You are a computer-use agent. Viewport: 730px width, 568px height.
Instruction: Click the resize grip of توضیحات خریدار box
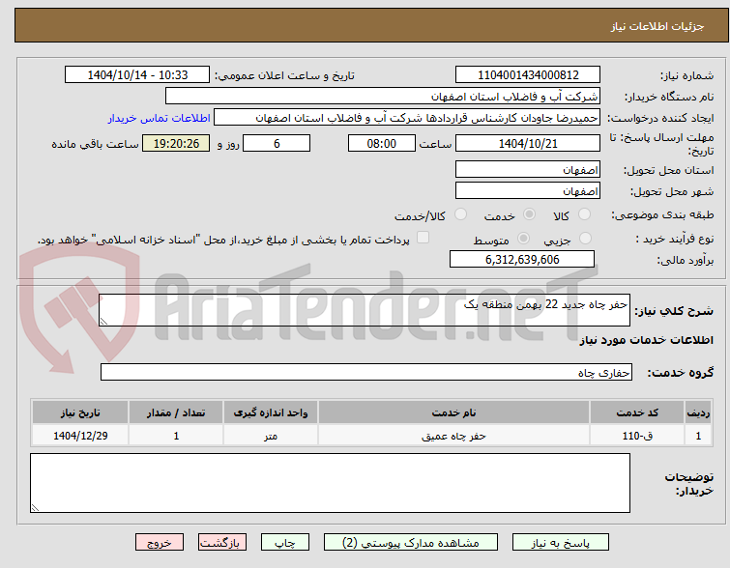pos(35,507)
